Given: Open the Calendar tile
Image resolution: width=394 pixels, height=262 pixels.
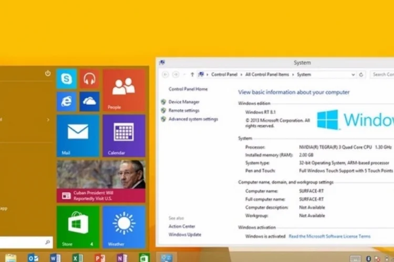Looking at the screenshot, I should click(124, 136).
